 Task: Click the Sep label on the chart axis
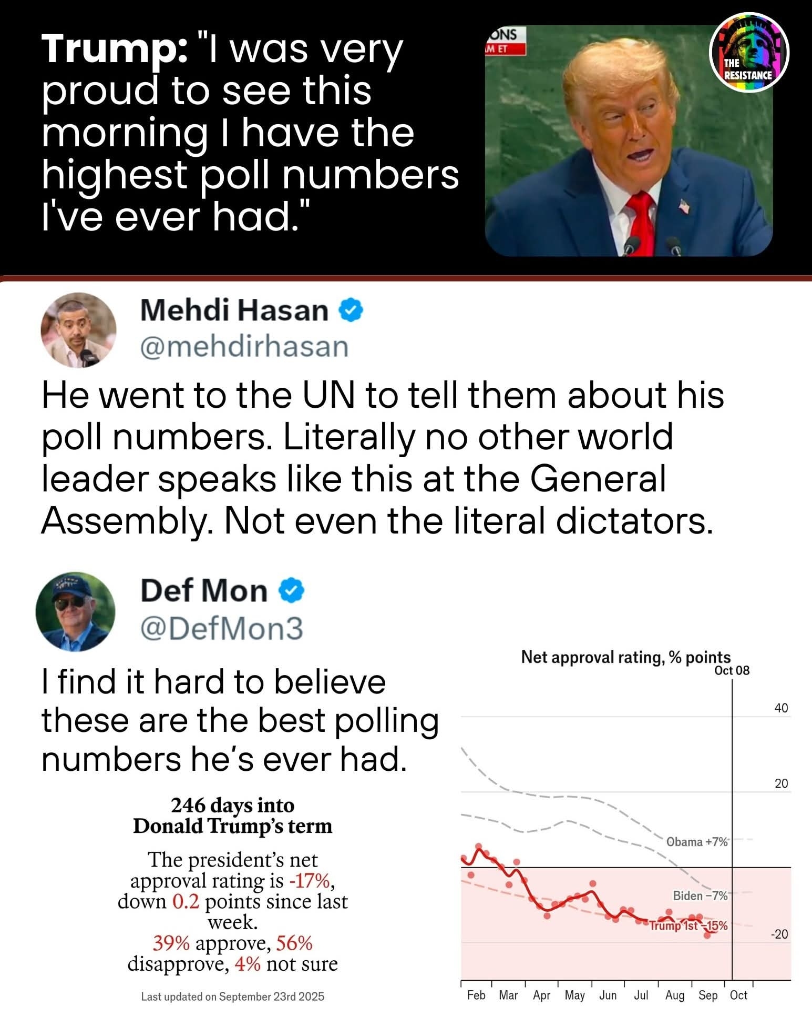pyautogui.click(x=708, y=995)
